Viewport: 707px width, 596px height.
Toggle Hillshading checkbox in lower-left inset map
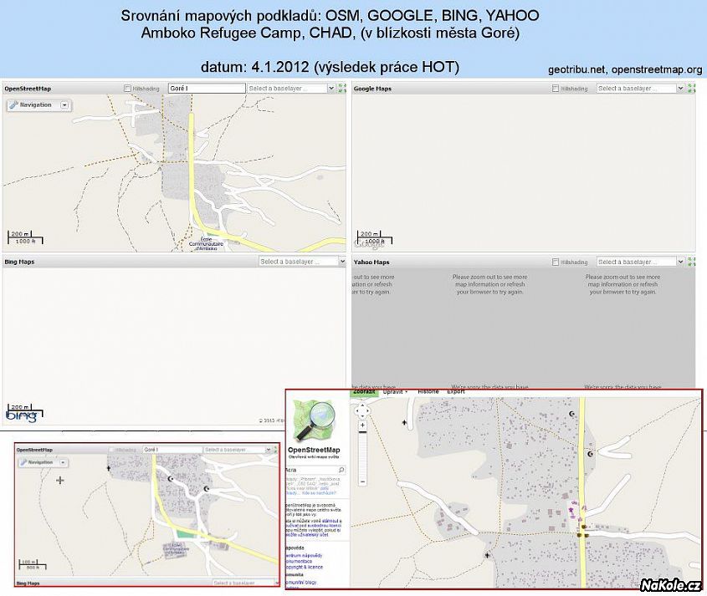tap(111, 450)
